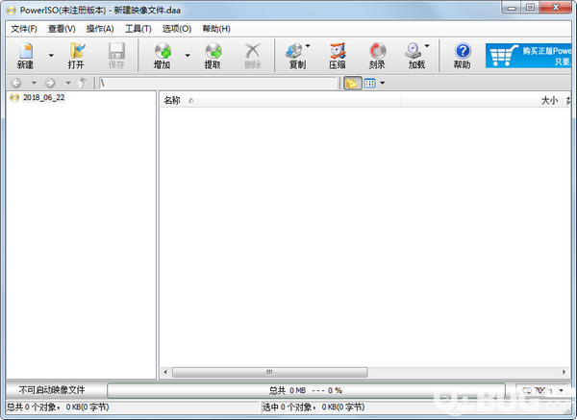577x420 pixels.
Task: Click the Up one level icon
Action: coord(83,83)
